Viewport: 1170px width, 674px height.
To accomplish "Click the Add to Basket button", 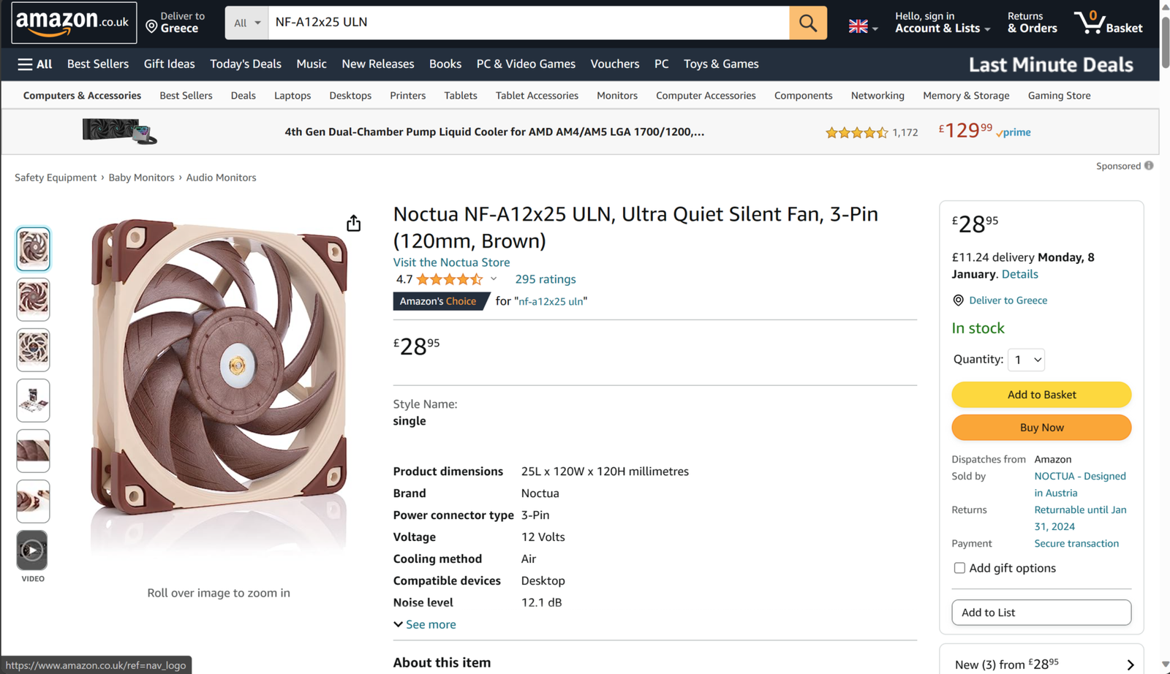I will [1041, 395].
